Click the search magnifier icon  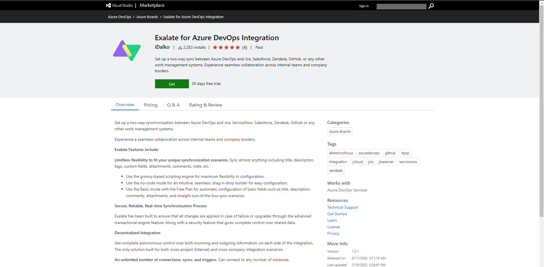[x=431, y=6]
